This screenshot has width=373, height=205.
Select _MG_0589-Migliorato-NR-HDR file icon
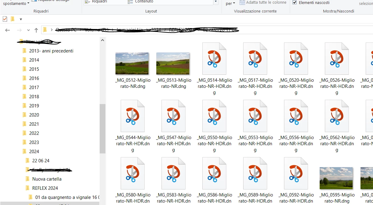[255, 173]
